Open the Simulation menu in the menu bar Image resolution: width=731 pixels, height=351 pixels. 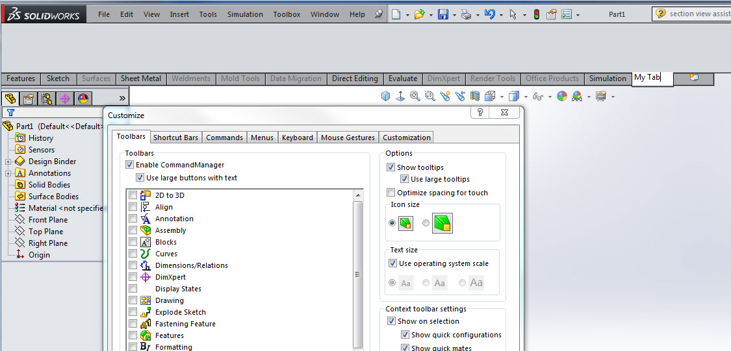(245, 14)
